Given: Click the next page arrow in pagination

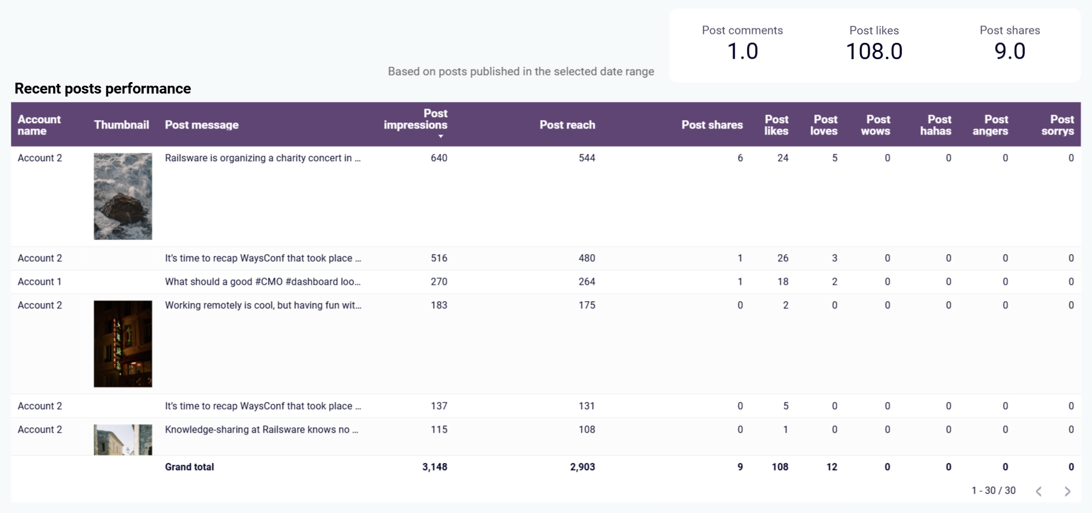Looking at the screenshot, I should tap(1067, 491).
